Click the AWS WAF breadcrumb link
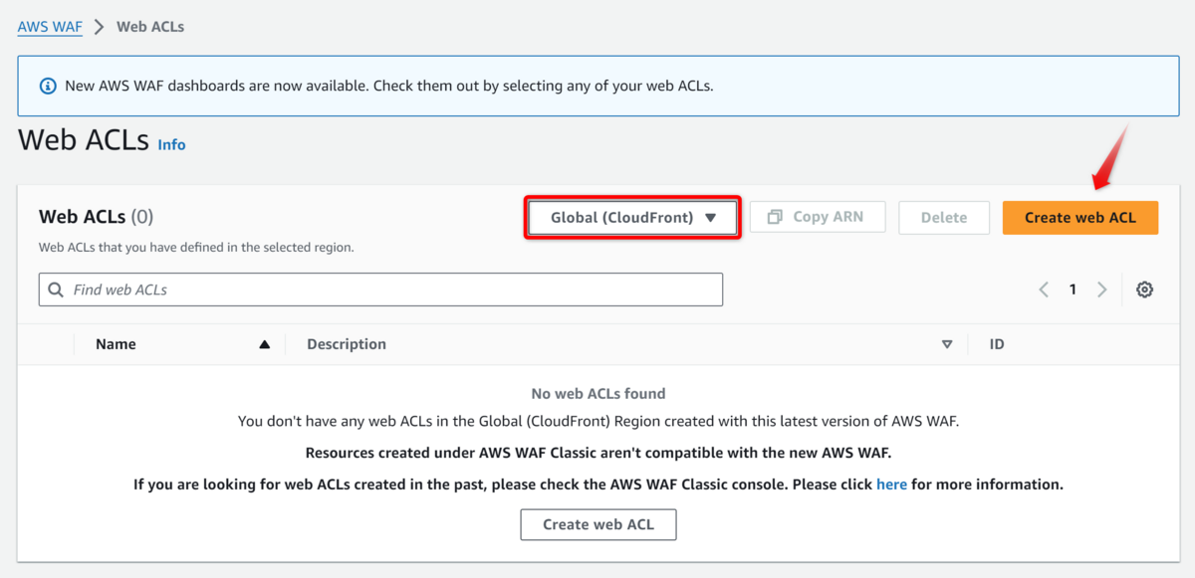The image size is (1195, 578). click(50, 27)
